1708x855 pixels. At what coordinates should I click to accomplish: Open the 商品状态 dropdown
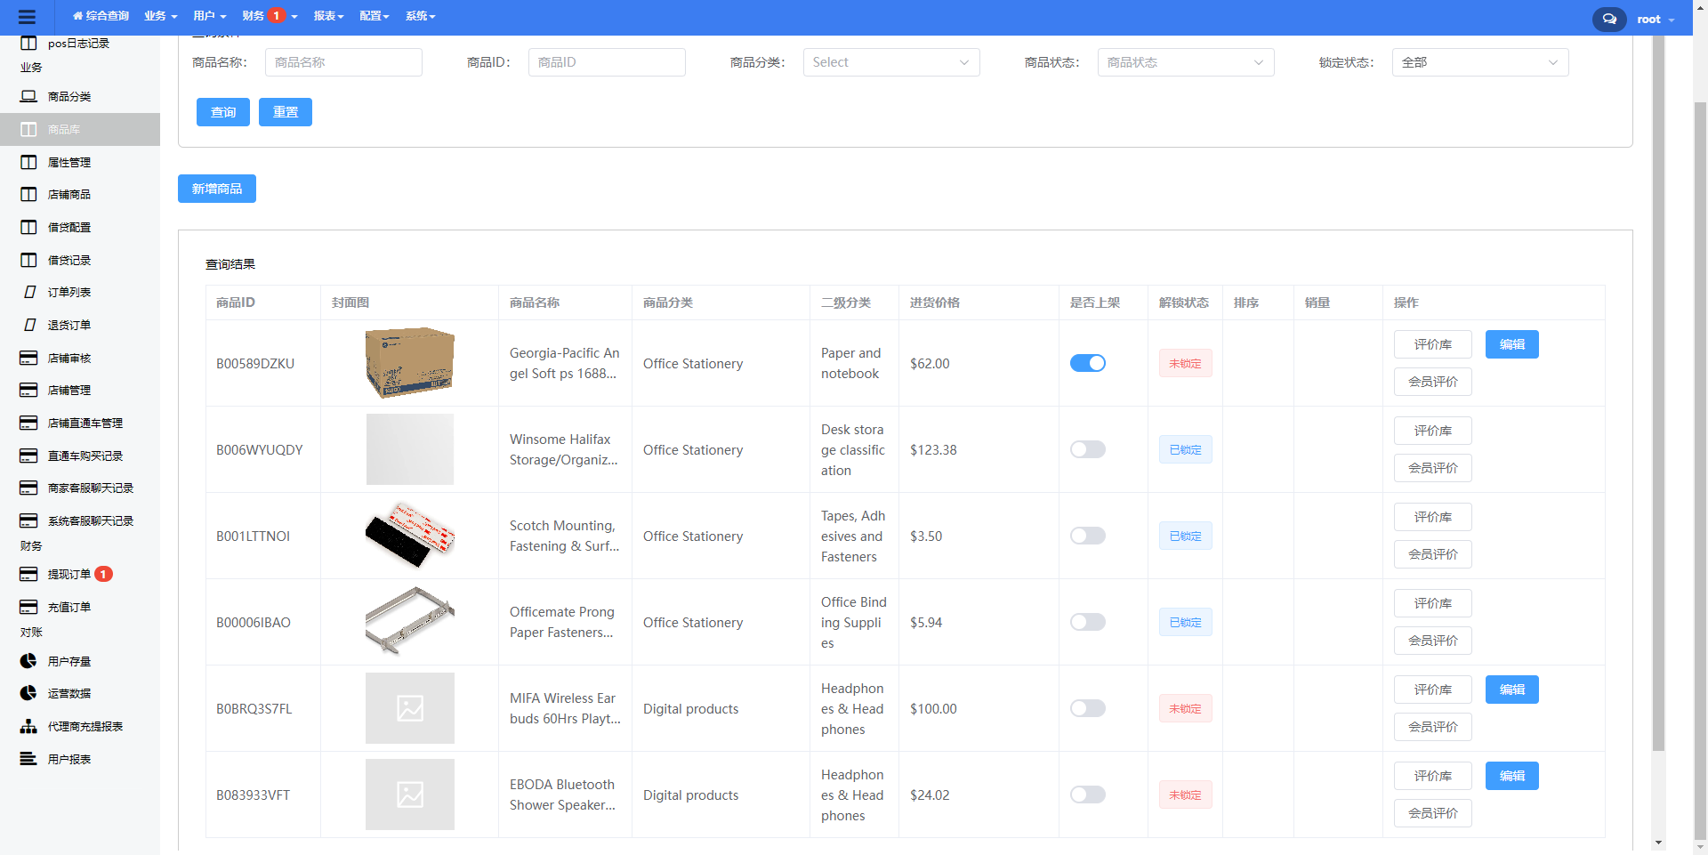pyautogui.click(x=1185, y=62)
